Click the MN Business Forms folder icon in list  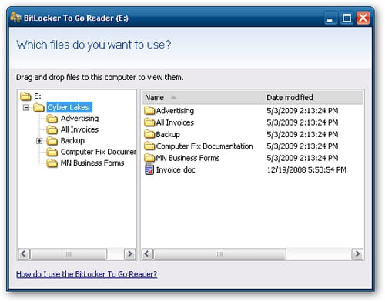[149, 158]
